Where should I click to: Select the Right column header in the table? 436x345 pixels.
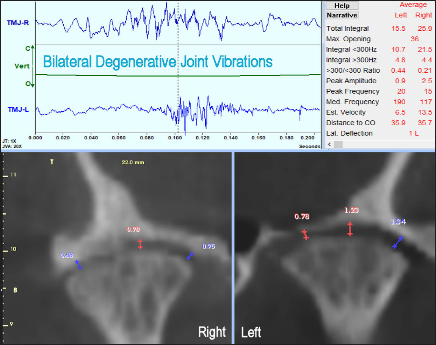423,15
